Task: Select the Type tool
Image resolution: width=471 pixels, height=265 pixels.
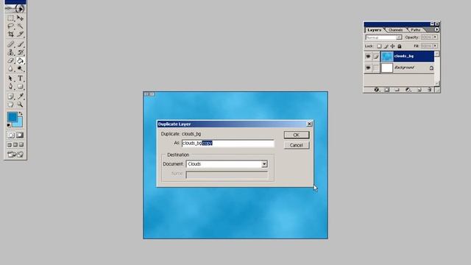Action: 20,79
